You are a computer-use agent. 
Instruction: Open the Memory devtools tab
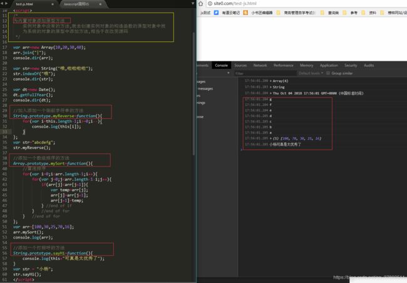click(306, 65)
